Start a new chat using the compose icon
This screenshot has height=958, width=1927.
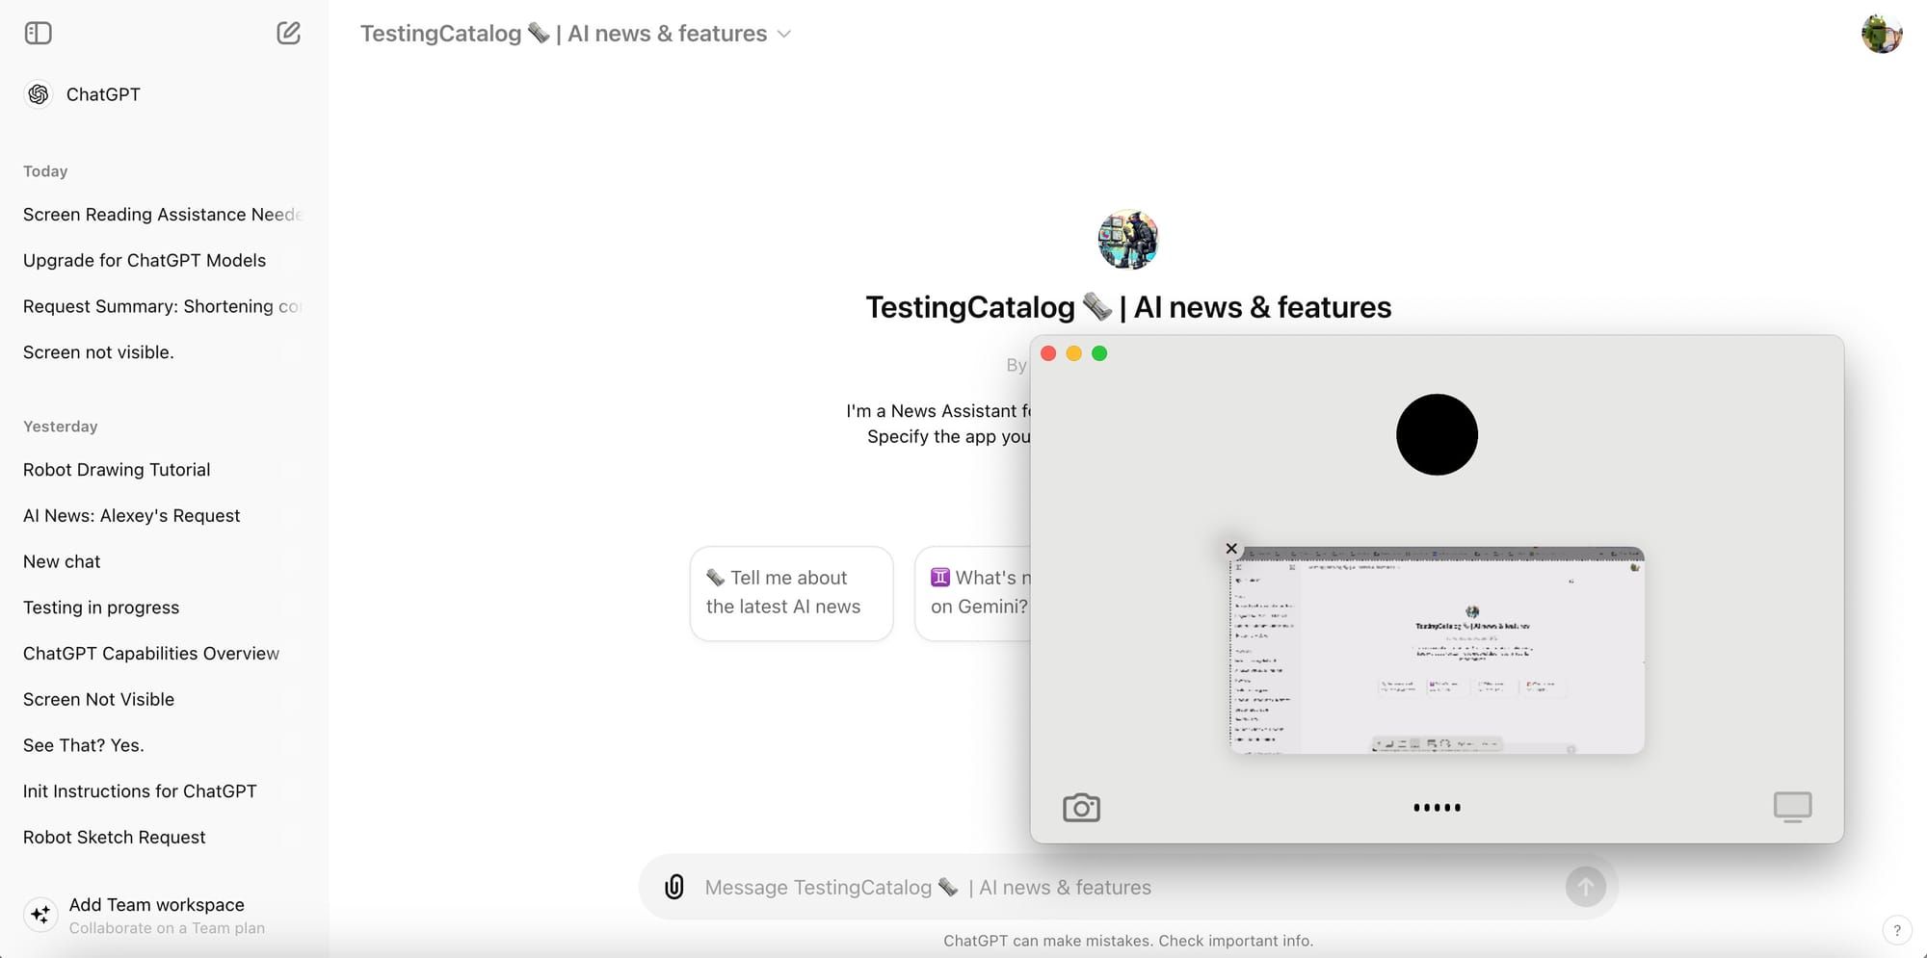(x=287, y=32)
